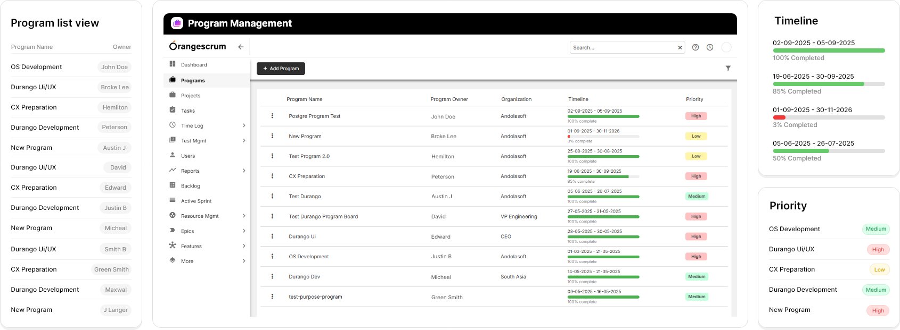Image resolution: width=900 pixels, height=330 pixels.
Task: Click the Tasks checkmark icon in sidebar
Action: [x=173, y=110]
